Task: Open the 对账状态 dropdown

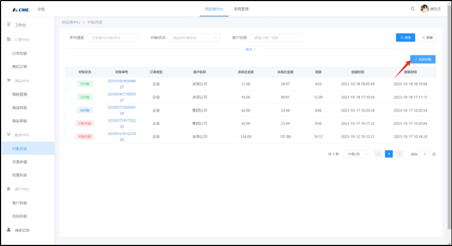Action: (x=194, y=38)
